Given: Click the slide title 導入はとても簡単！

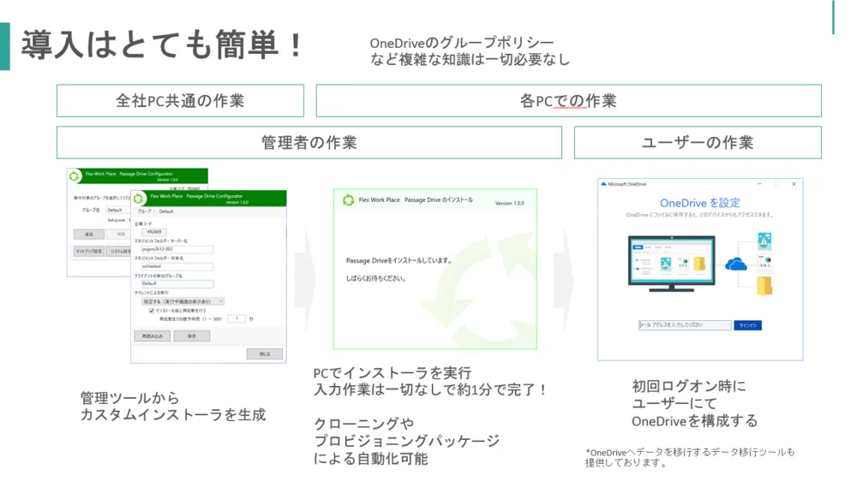Looking at the screenshot, I should point(163,45).
